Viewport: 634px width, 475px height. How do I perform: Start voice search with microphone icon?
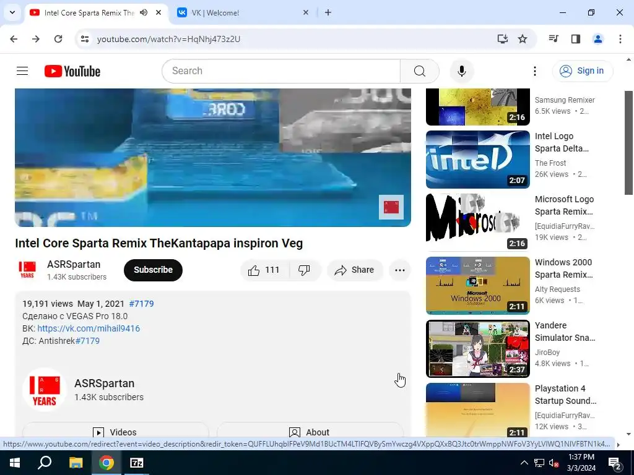click(x=461, y=71)
